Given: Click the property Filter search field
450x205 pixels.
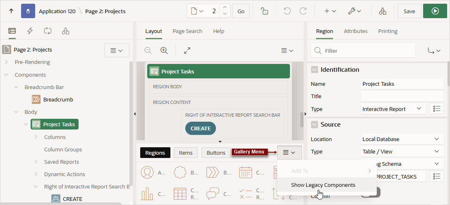Looking at the screenshot, I should point(363,51).
